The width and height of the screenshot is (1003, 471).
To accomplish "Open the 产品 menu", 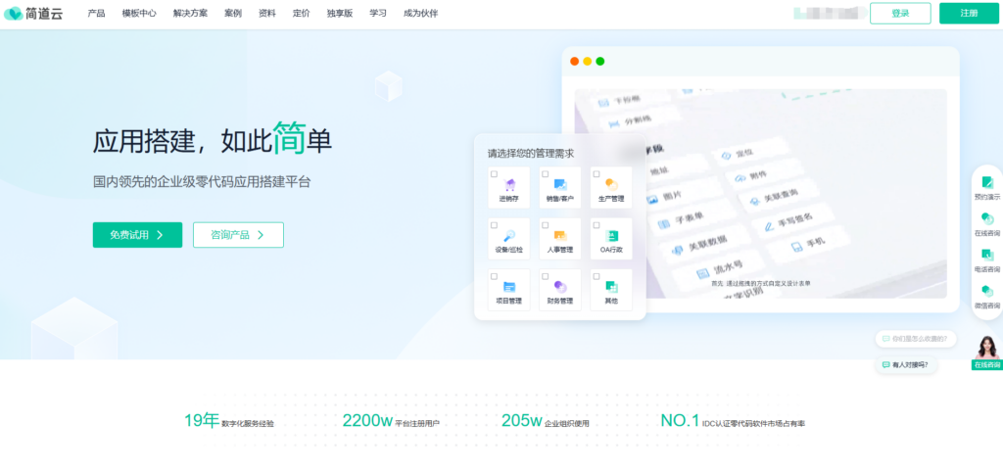I will click(97, 14).
